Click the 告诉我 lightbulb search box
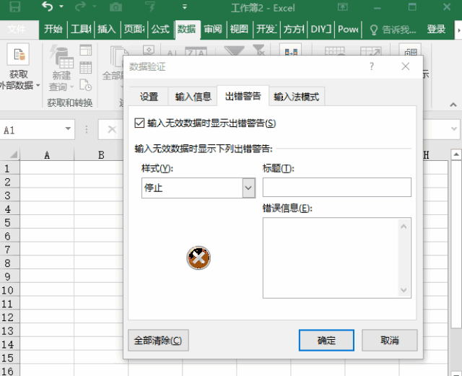462x376 pixels. [x=393, y=30]
